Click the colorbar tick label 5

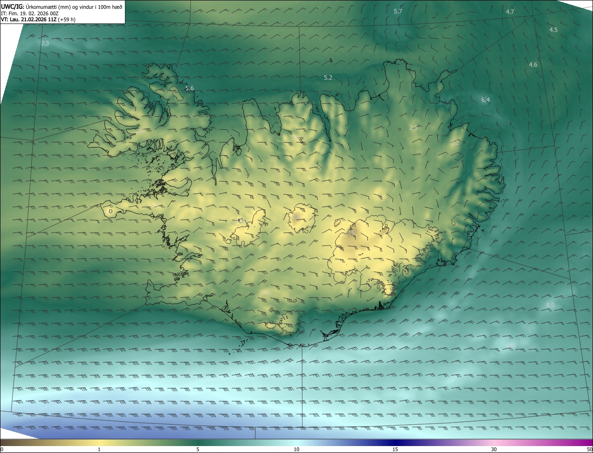(198, 449)
